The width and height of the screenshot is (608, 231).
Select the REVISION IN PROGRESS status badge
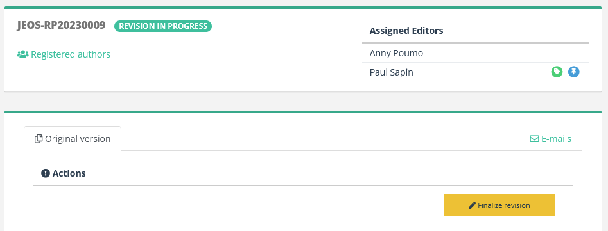(163, 26)
